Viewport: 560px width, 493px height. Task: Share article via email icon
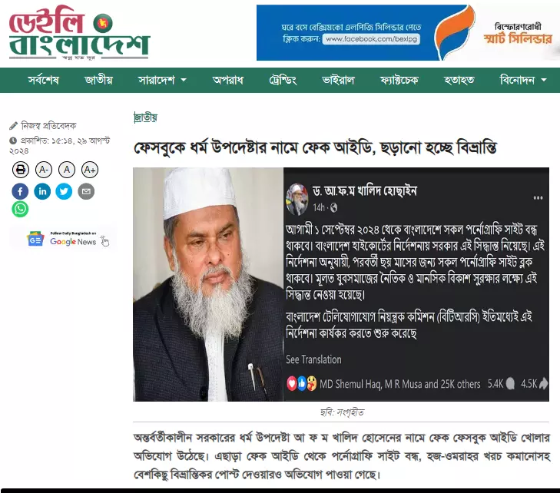point(86,191)
